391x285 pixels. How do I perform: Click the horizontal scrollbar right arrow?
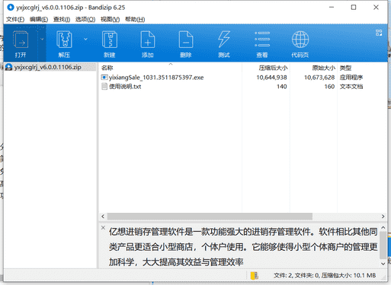[x=383, y=217]
